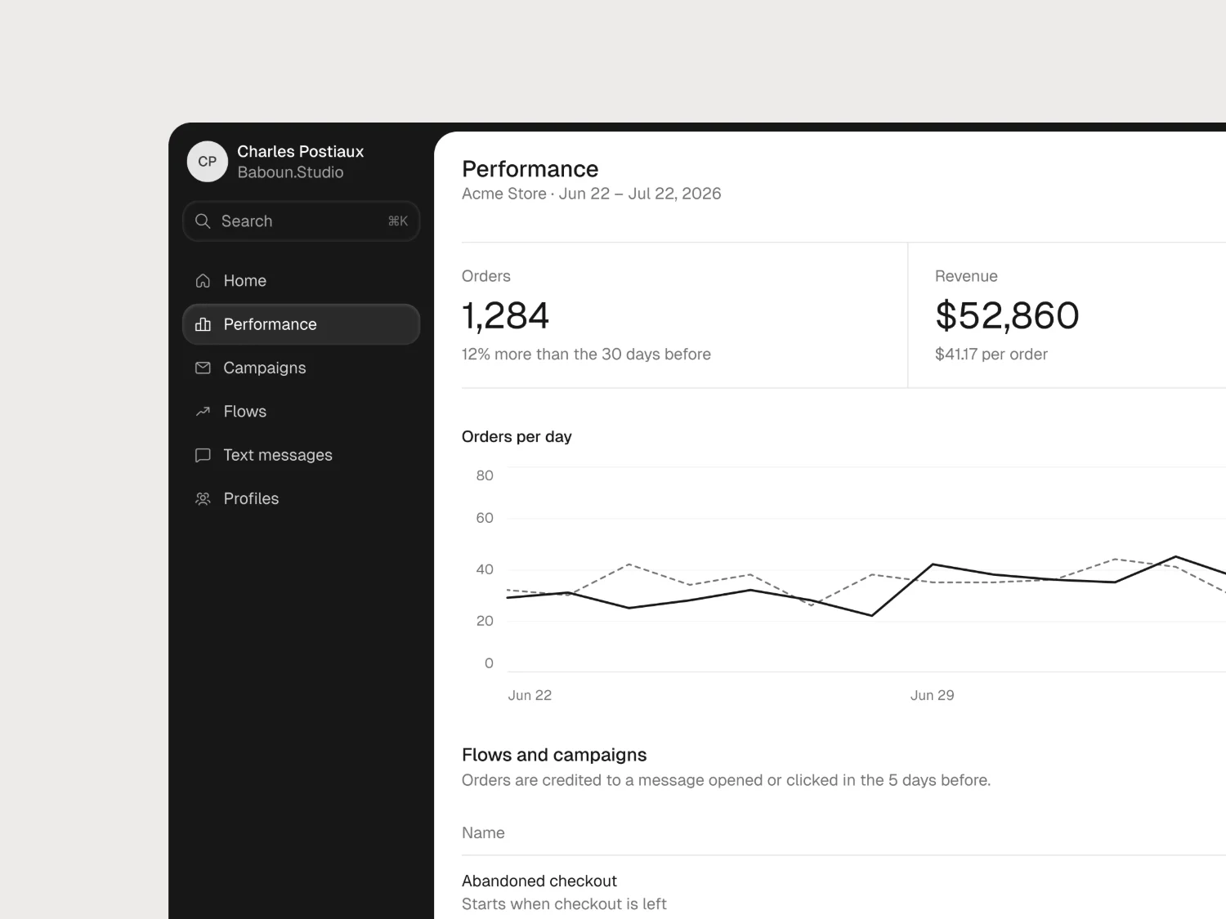This screenshot has width=1226, height=919.
Task: Click the Jun 29 axis label
Action: coord(933,695)
